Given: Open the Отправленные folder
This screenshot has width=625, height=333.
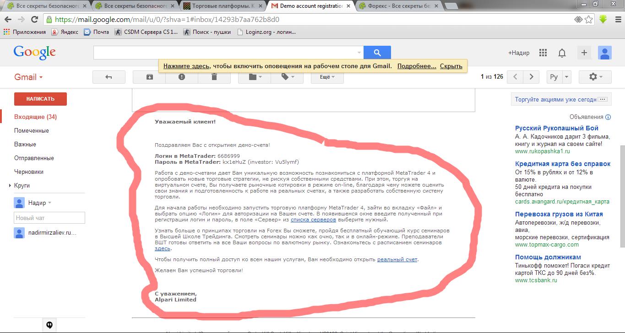Looking at the screenshot, I should tap(34, 158).
